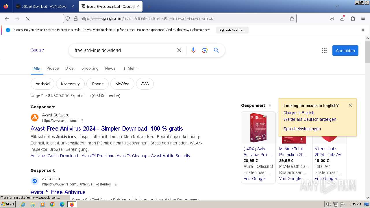Open the Pocket save icon
This screenshot has height=208, width=370.
[x=332, y=18]
